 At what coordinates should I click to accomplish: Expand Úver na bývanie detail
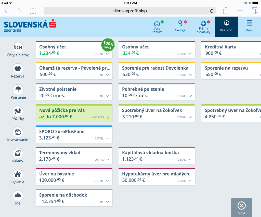click(x=102, y=181)
